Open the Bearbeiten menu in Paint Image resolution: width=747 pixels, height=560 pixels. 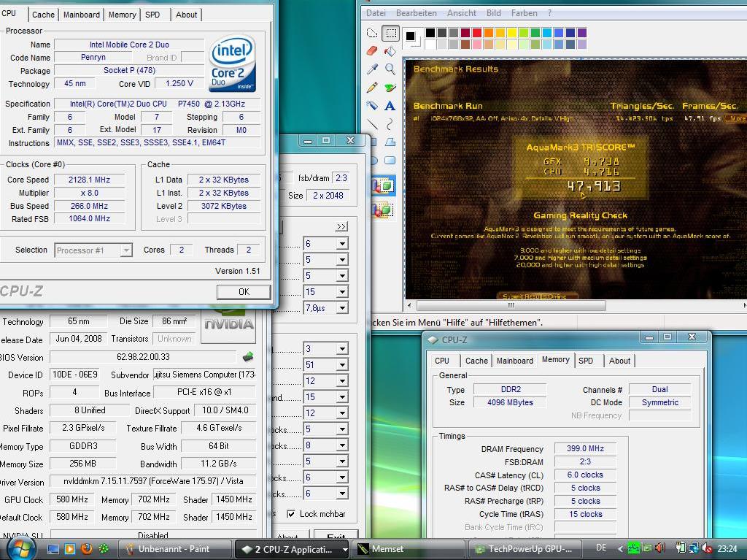417,13
